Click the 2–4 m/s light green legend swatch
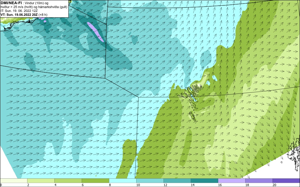This screenshot has height=187, width=300. point(41,181)
